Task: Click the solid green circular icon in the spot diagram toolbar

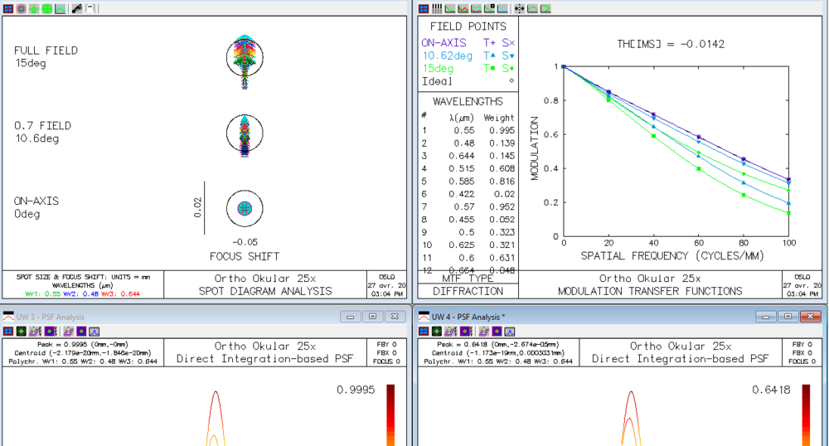Action: pos(47,9)
